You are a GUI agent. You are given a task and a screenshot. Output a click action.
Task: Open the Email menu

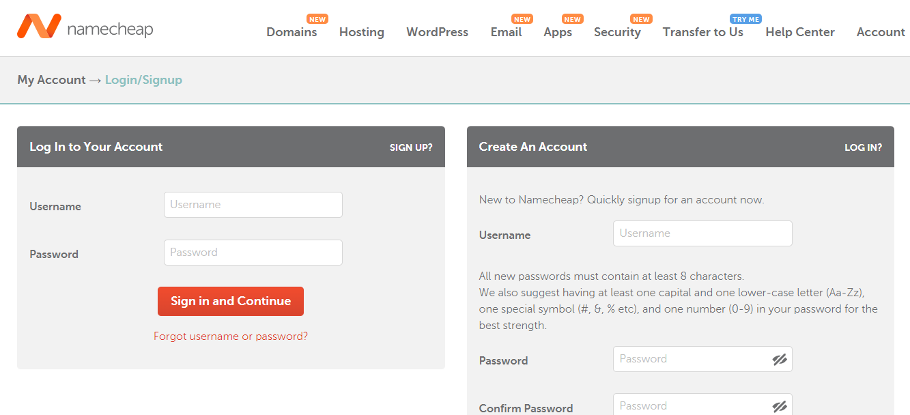506,32
